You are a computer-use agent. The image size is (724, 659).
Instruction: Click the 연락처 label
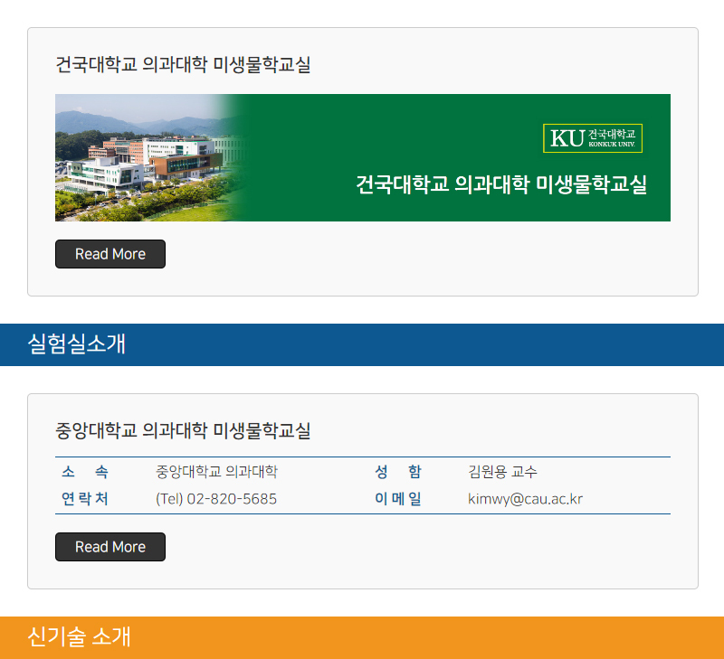[85, 498]
